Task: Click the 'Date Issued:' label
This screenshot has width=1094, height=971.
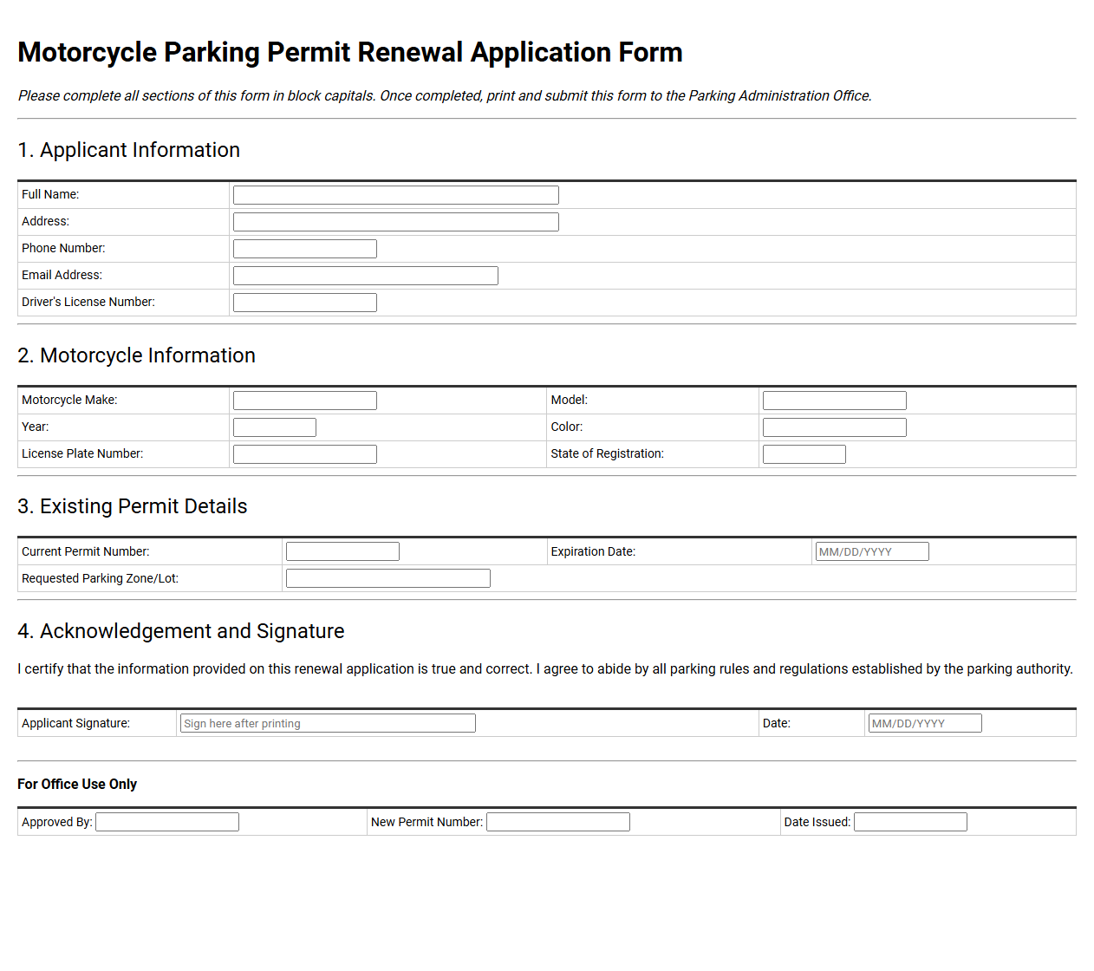Action: [817, 822]
